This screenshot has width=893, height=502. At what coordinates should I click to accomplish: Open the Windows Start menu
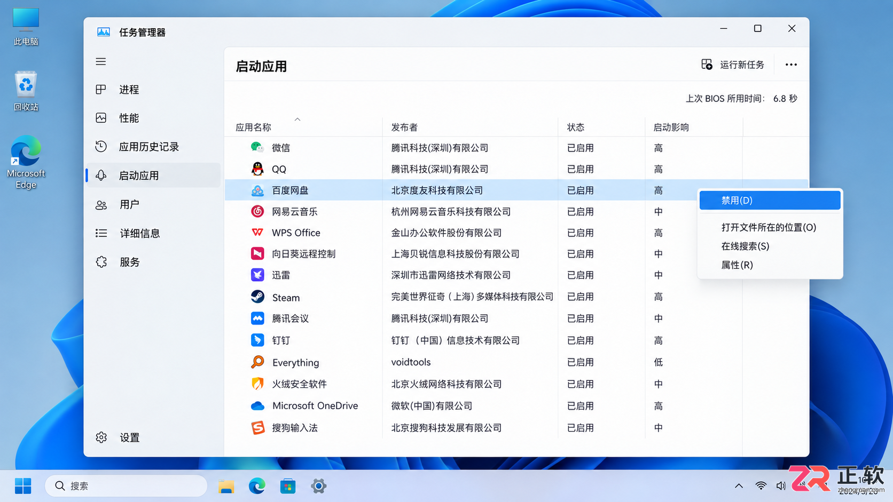tap(23, 486)
